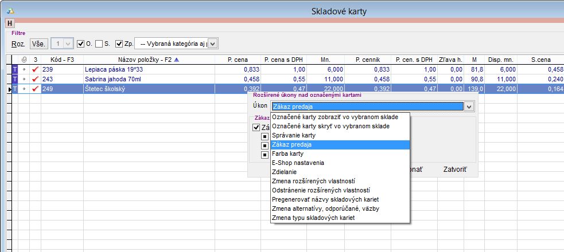Select Farba karty from the list

coord(288,153)
